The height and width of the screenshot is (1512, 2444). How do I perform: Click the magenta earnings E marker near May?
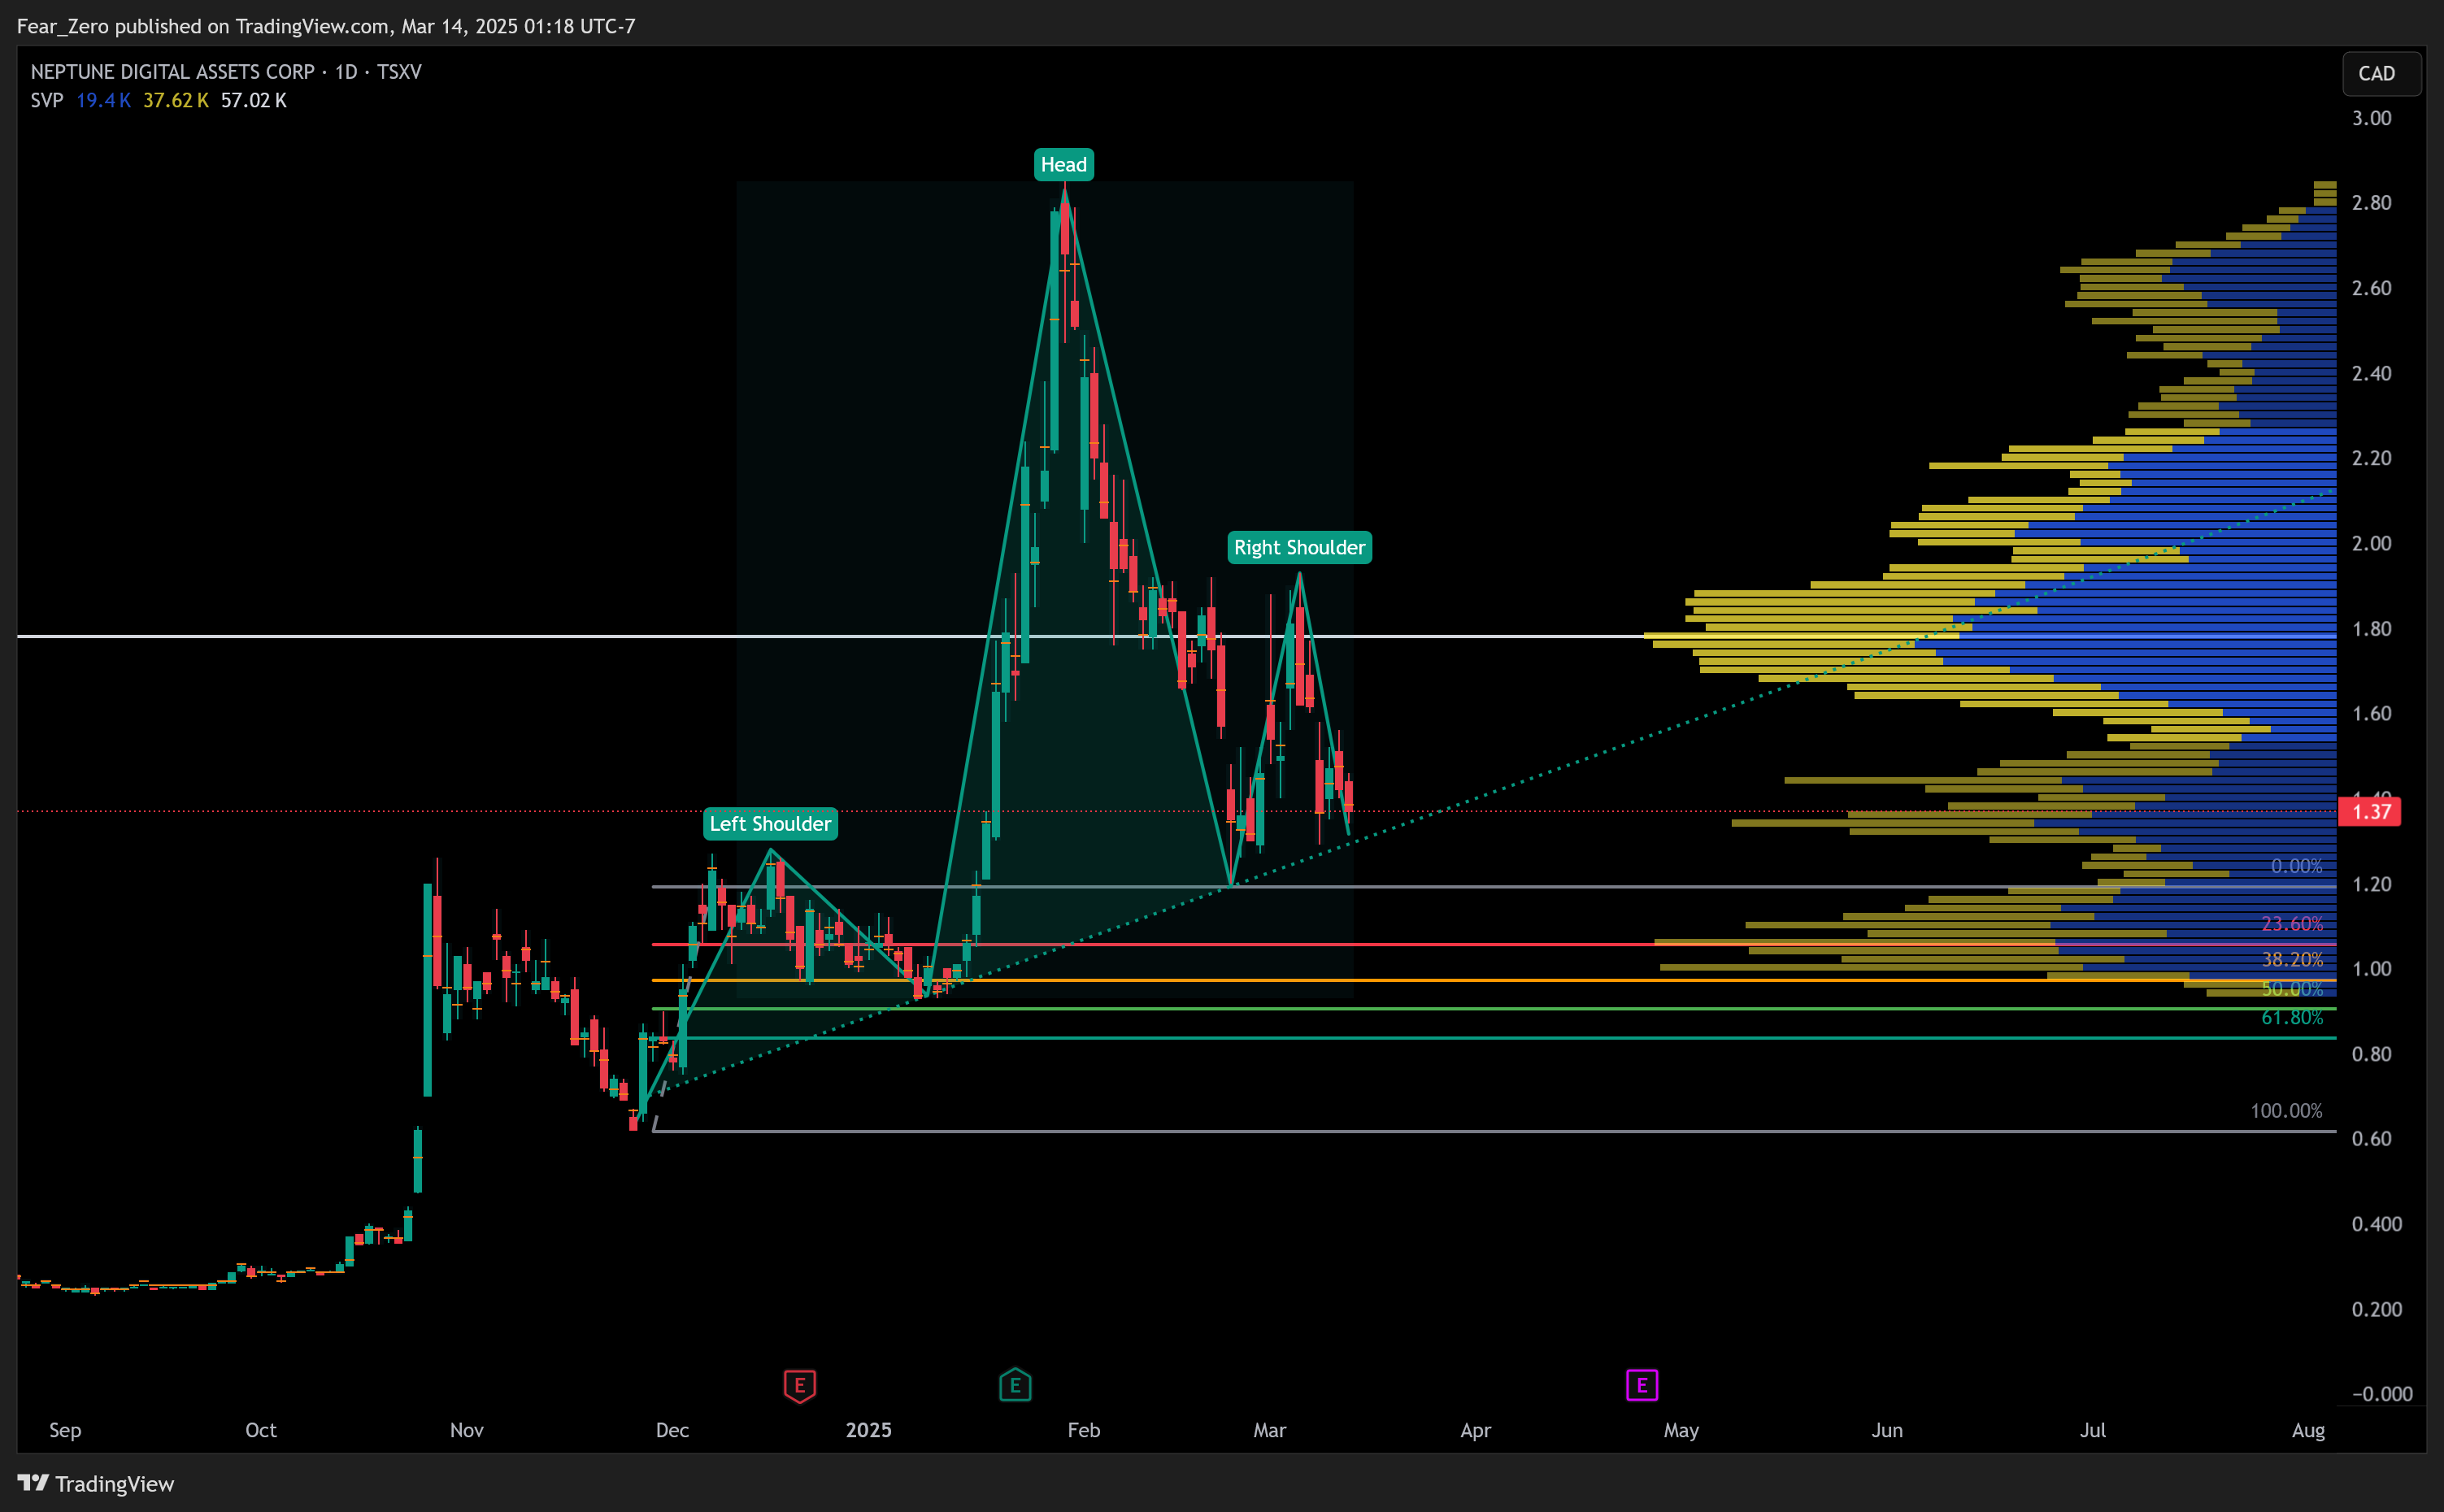[1641, 1386]
